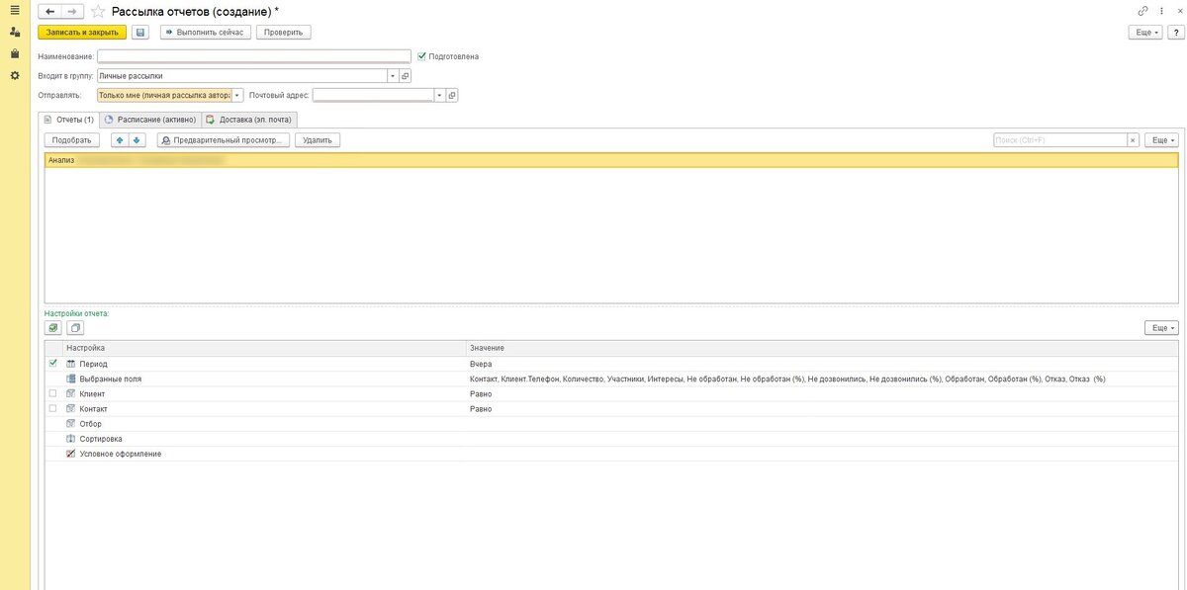Viewport: 1187px width, 590px height.
Task: Copy link to this form
Action: point(1143,11)
